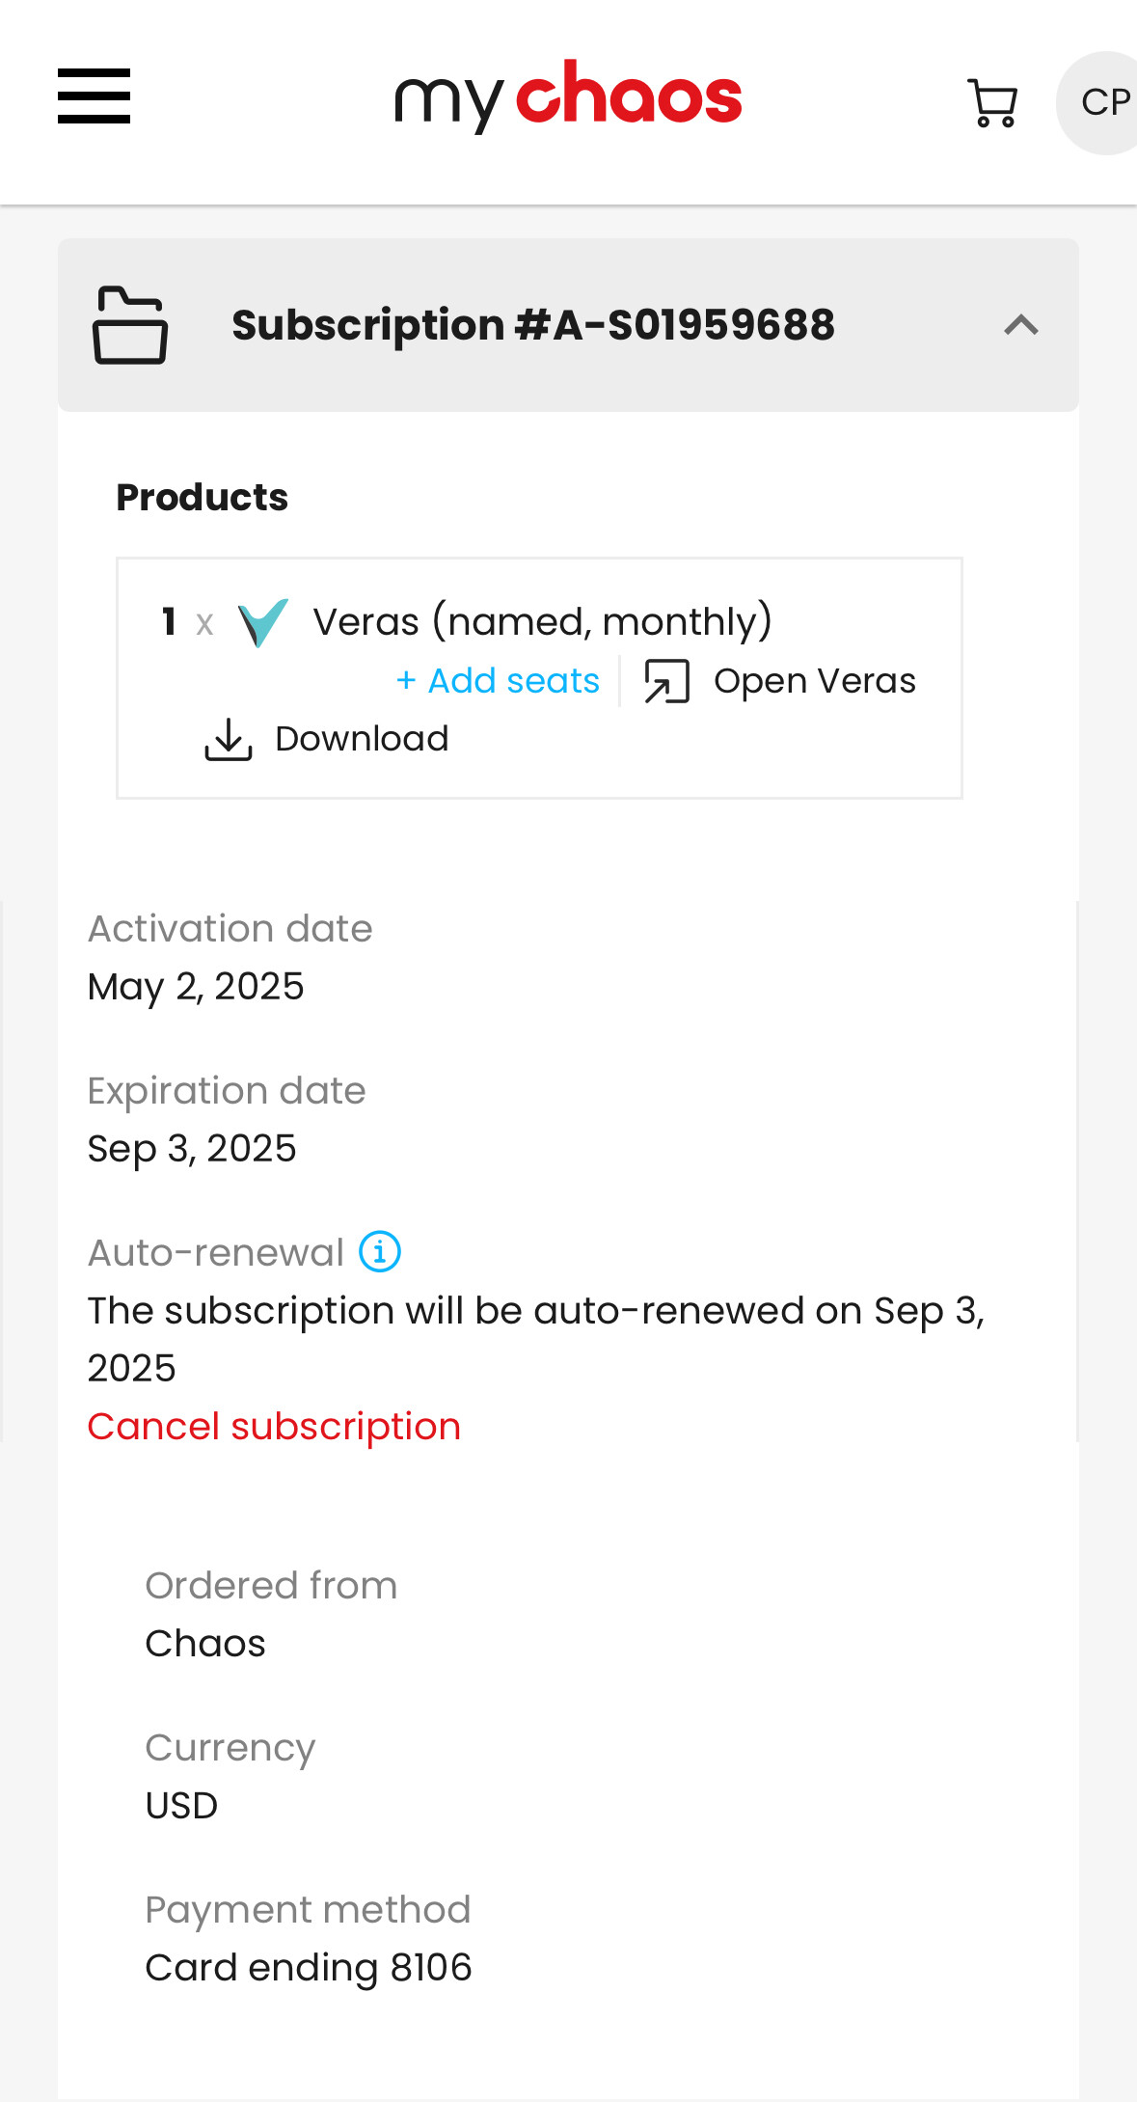1137x2102 pixels.
Task: Click the my chaos logo
Action: pyautogui.click(x=568, y=96)
